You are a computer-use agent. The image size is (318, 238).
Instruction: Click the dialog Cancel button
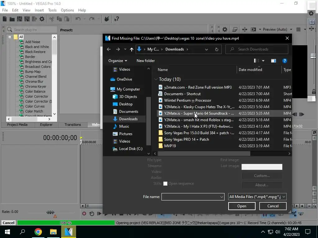(273, 206)
